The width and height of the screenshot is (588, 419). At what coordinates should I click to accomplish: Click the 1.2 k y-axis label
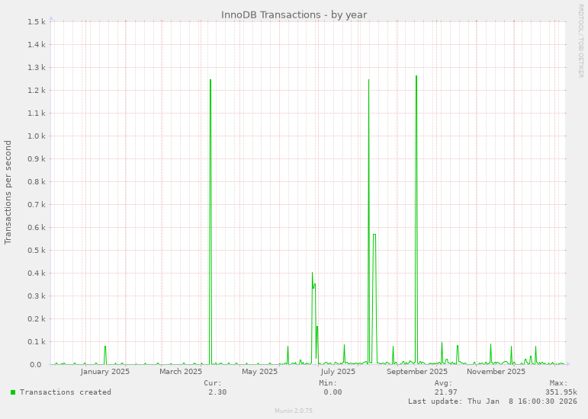[x=37, y=90]
